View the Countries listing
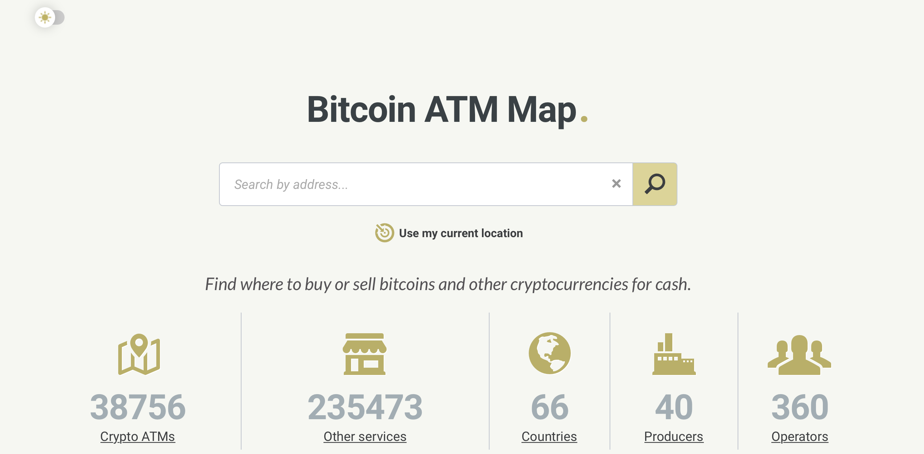 (x=549, y=436)
